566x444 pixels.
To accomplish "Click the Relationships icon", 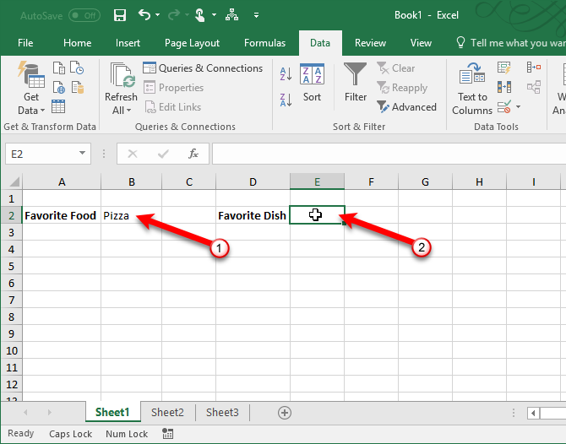I will click(x=534, y=87).
